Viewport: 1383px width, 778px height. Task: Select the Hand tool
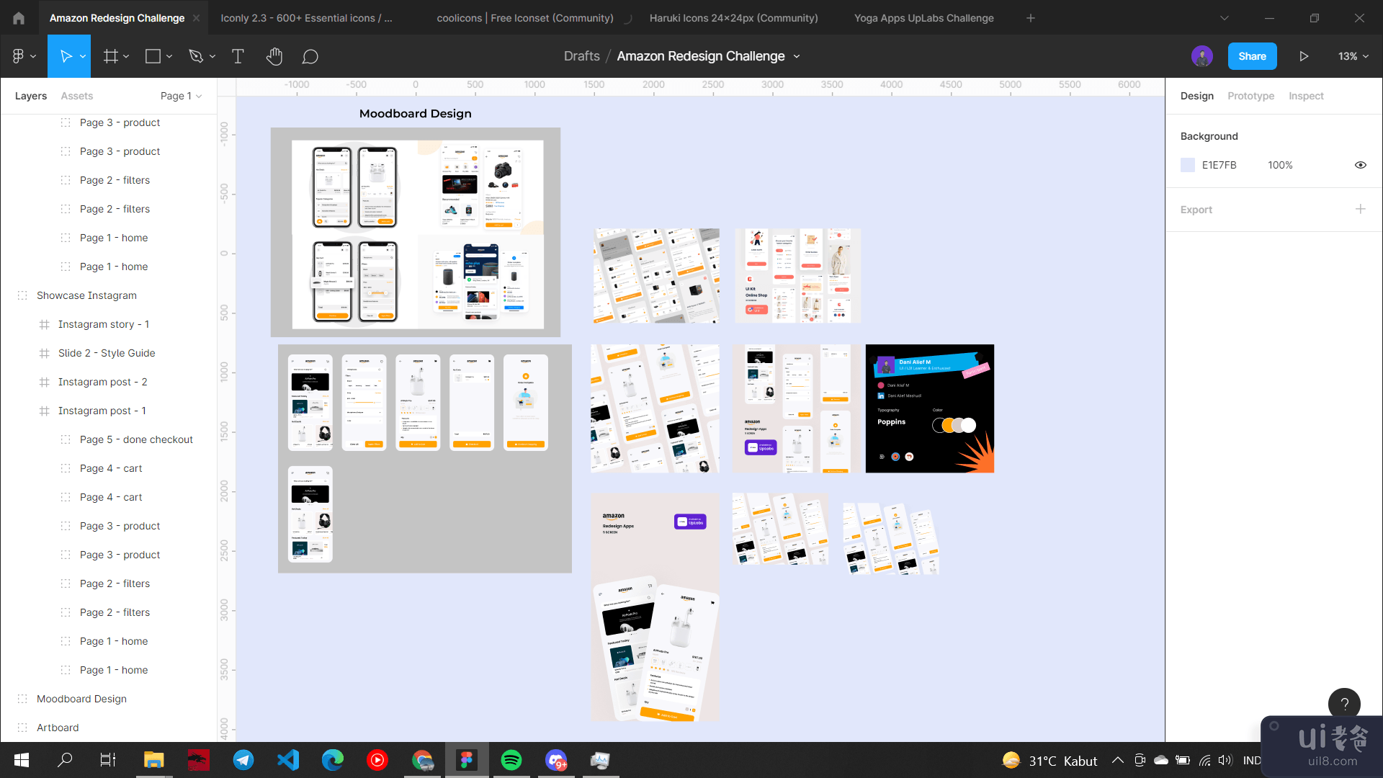click(x=274, y=56)
